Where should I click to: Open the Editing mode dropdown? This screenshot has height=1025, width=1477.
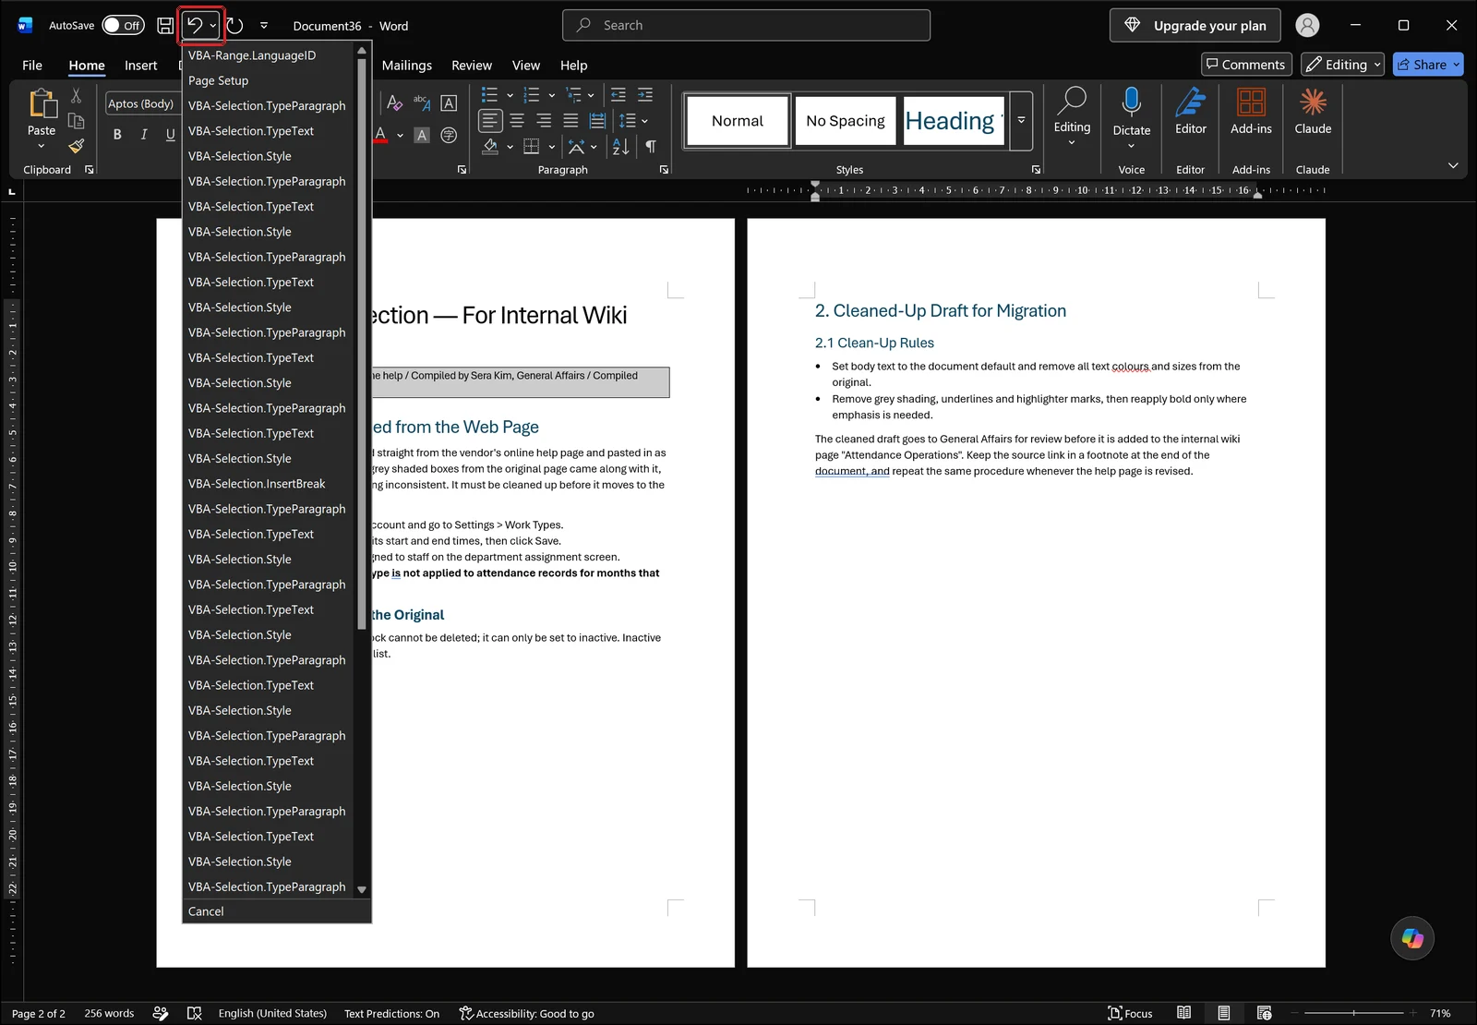[1342, 65]
